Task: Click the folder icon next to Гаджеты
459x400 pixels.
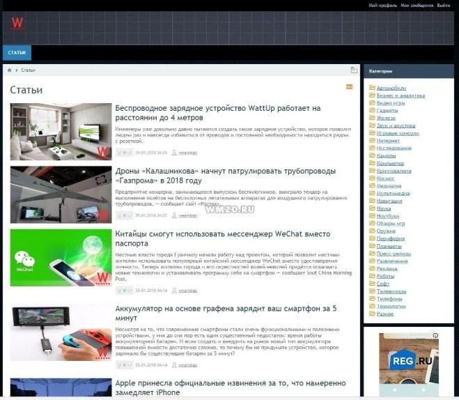Action: click(x=373, y=110)
